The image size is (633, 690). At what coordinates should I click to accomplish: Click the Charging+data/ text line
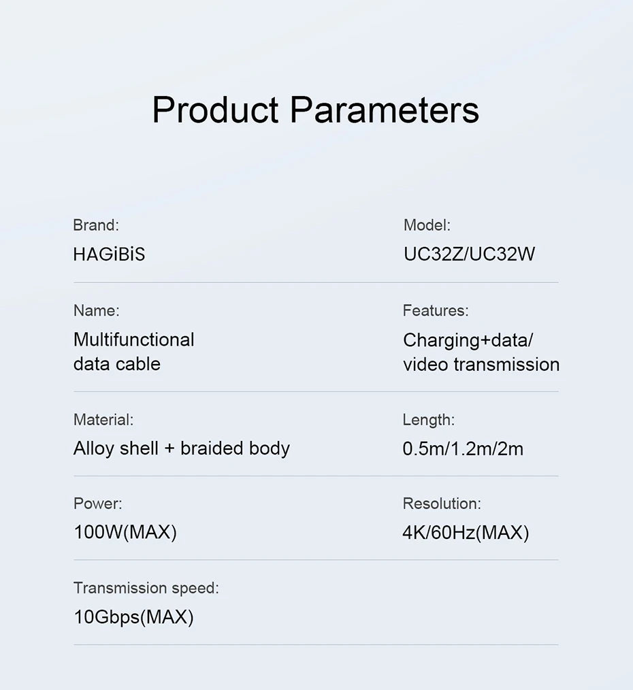468,340
